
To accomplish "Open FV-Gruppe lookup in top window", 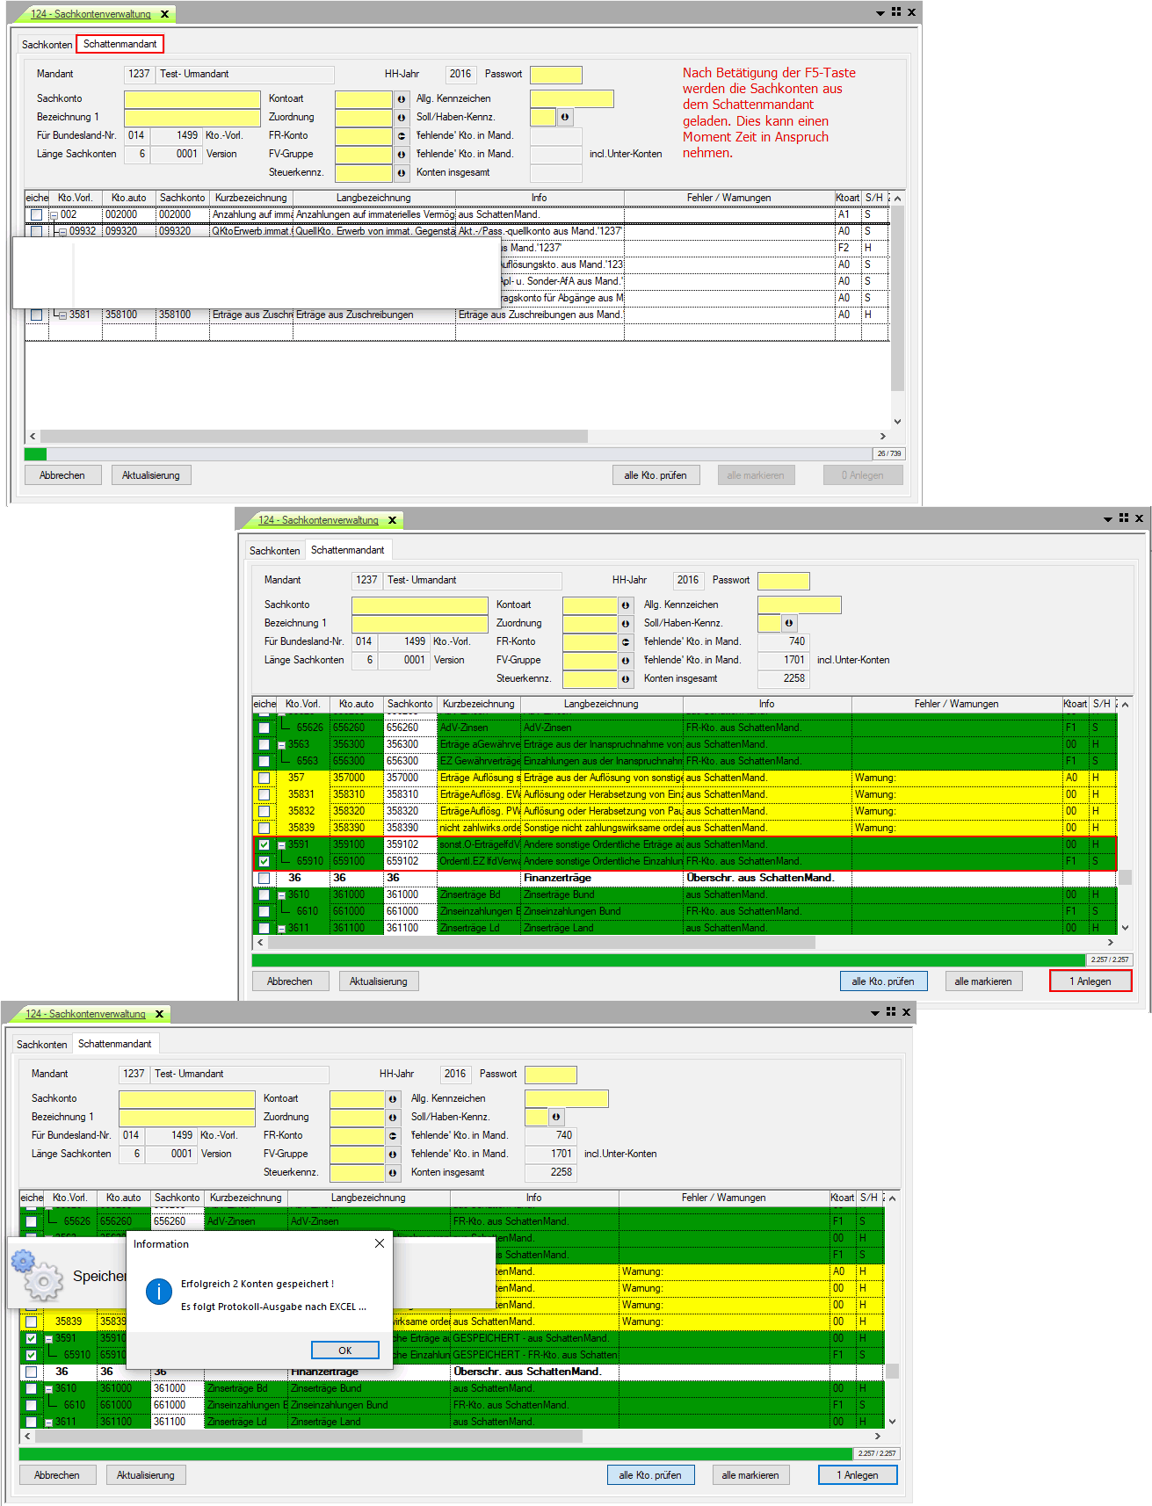I will 402,155.
